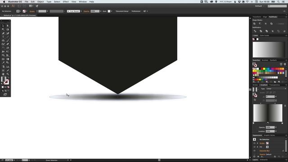Click the gradient preview bar in Color panel
This screenshot has height=162, width=288.
(x=269, y=49)
